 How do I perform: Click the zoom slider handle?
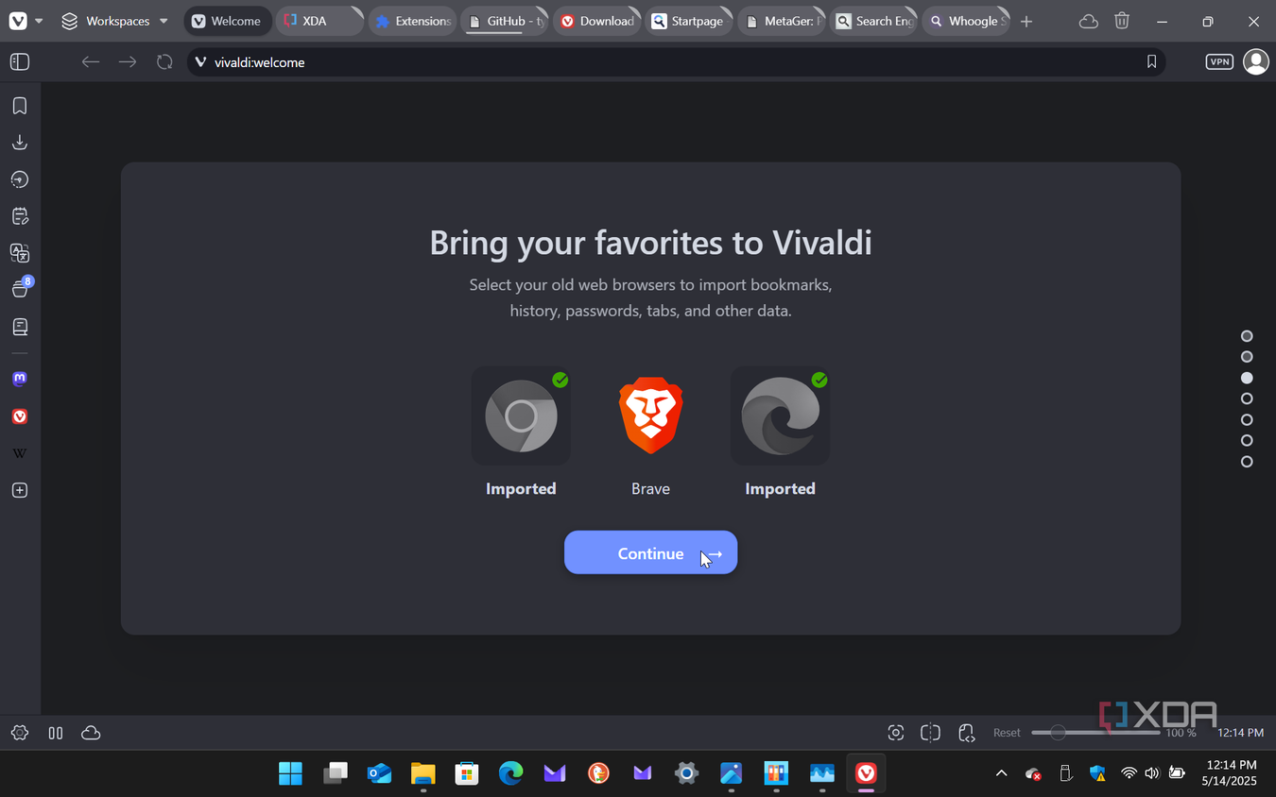[x=1058, y=733]
